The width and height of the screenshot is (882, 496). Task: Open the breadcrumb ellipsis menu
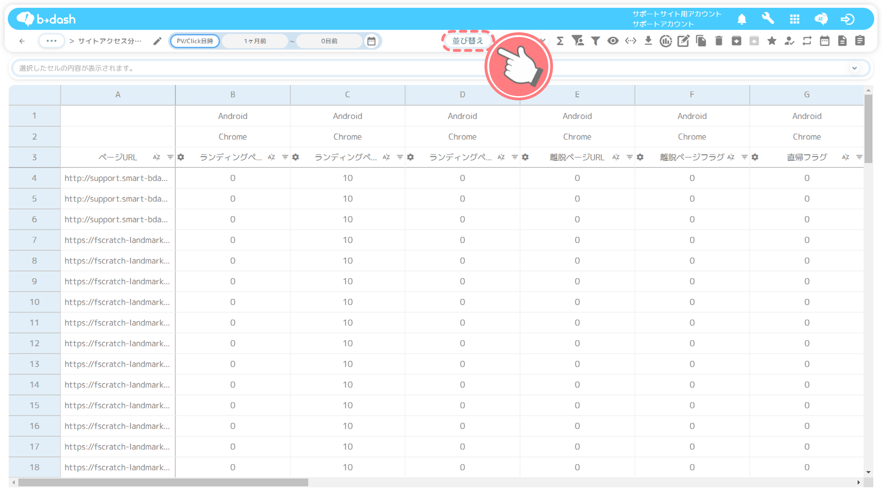[51, 41]
